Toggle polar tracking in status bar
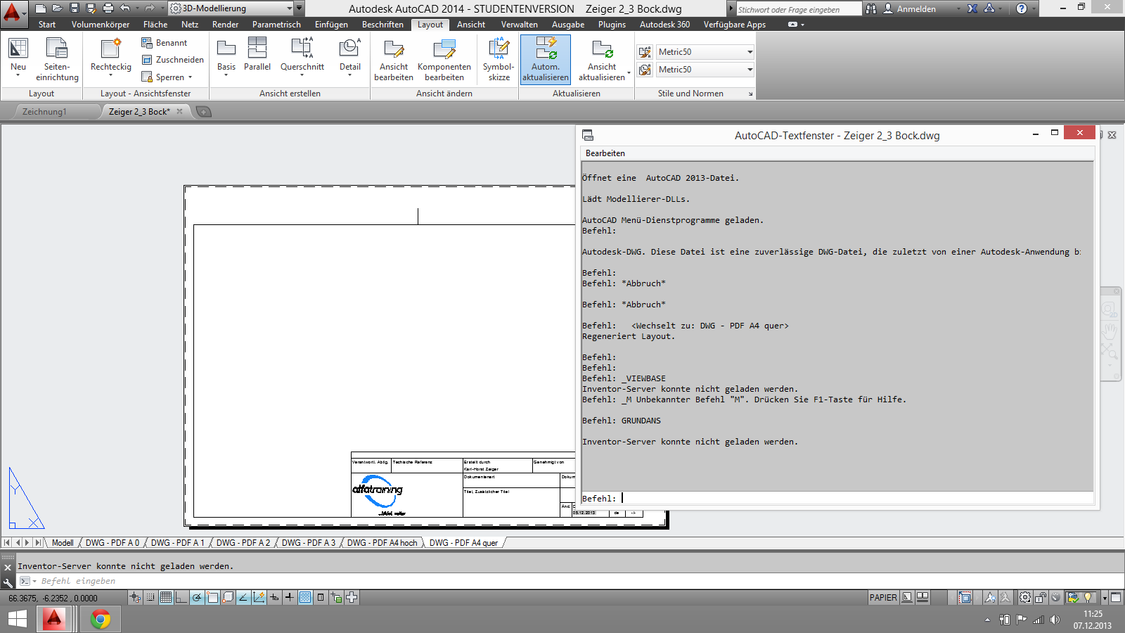Screen dimensions: 1125x633 197,598
